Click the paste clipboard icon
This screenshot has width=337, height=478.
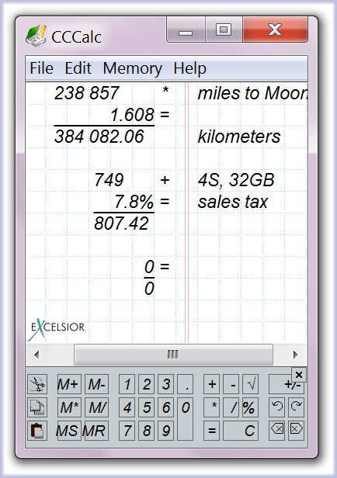[x=37, y=431]
